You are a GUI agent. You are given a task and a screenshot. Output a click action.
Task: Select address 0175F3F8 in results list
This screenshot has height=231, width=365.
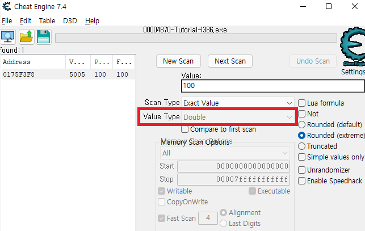19,74
